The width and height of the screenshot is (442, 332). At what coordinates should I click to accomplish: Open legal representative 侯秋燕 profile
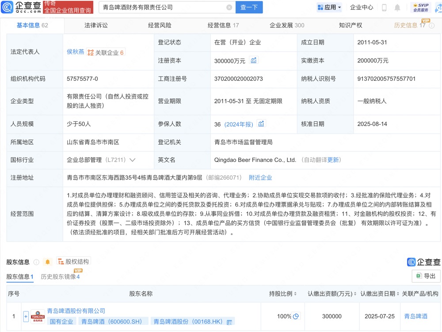click(x=75, y=52)
